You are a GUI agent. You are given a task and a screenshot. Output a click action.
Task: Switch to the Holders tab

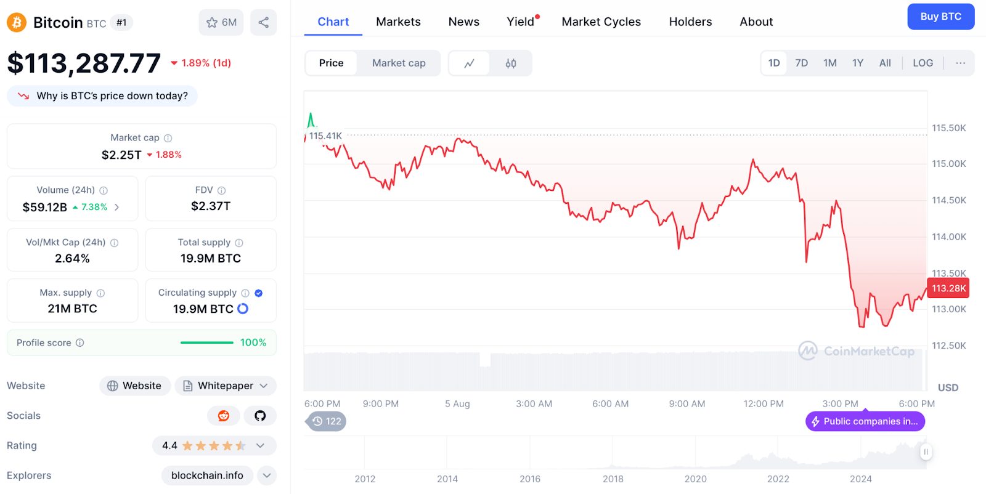[x=690, y=22]
